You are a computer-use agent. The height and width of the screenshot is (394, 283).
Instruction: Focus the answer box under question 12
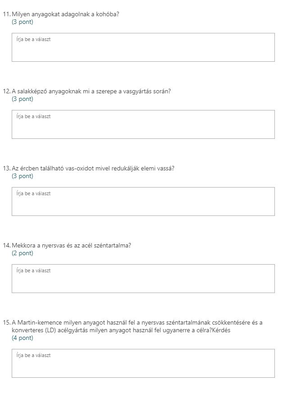143,124
